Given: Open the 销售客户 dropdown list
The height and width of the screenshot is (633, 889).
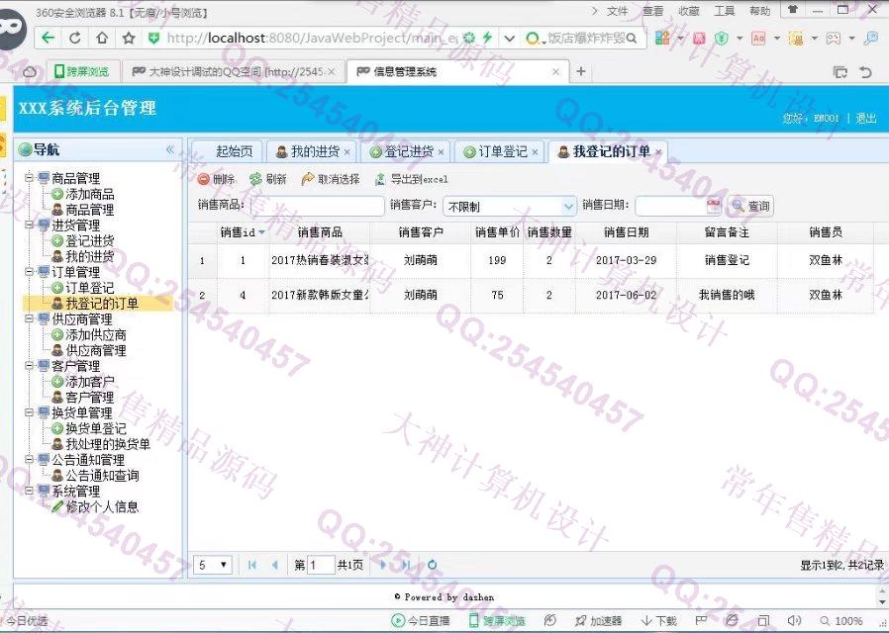Looking at the screenshot, I should 568,206.
